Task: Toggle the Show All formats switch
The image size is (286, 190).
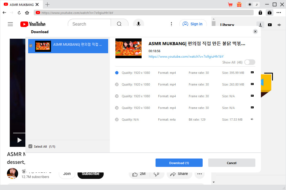Action: pyautogui.click(x=249, y=62)
